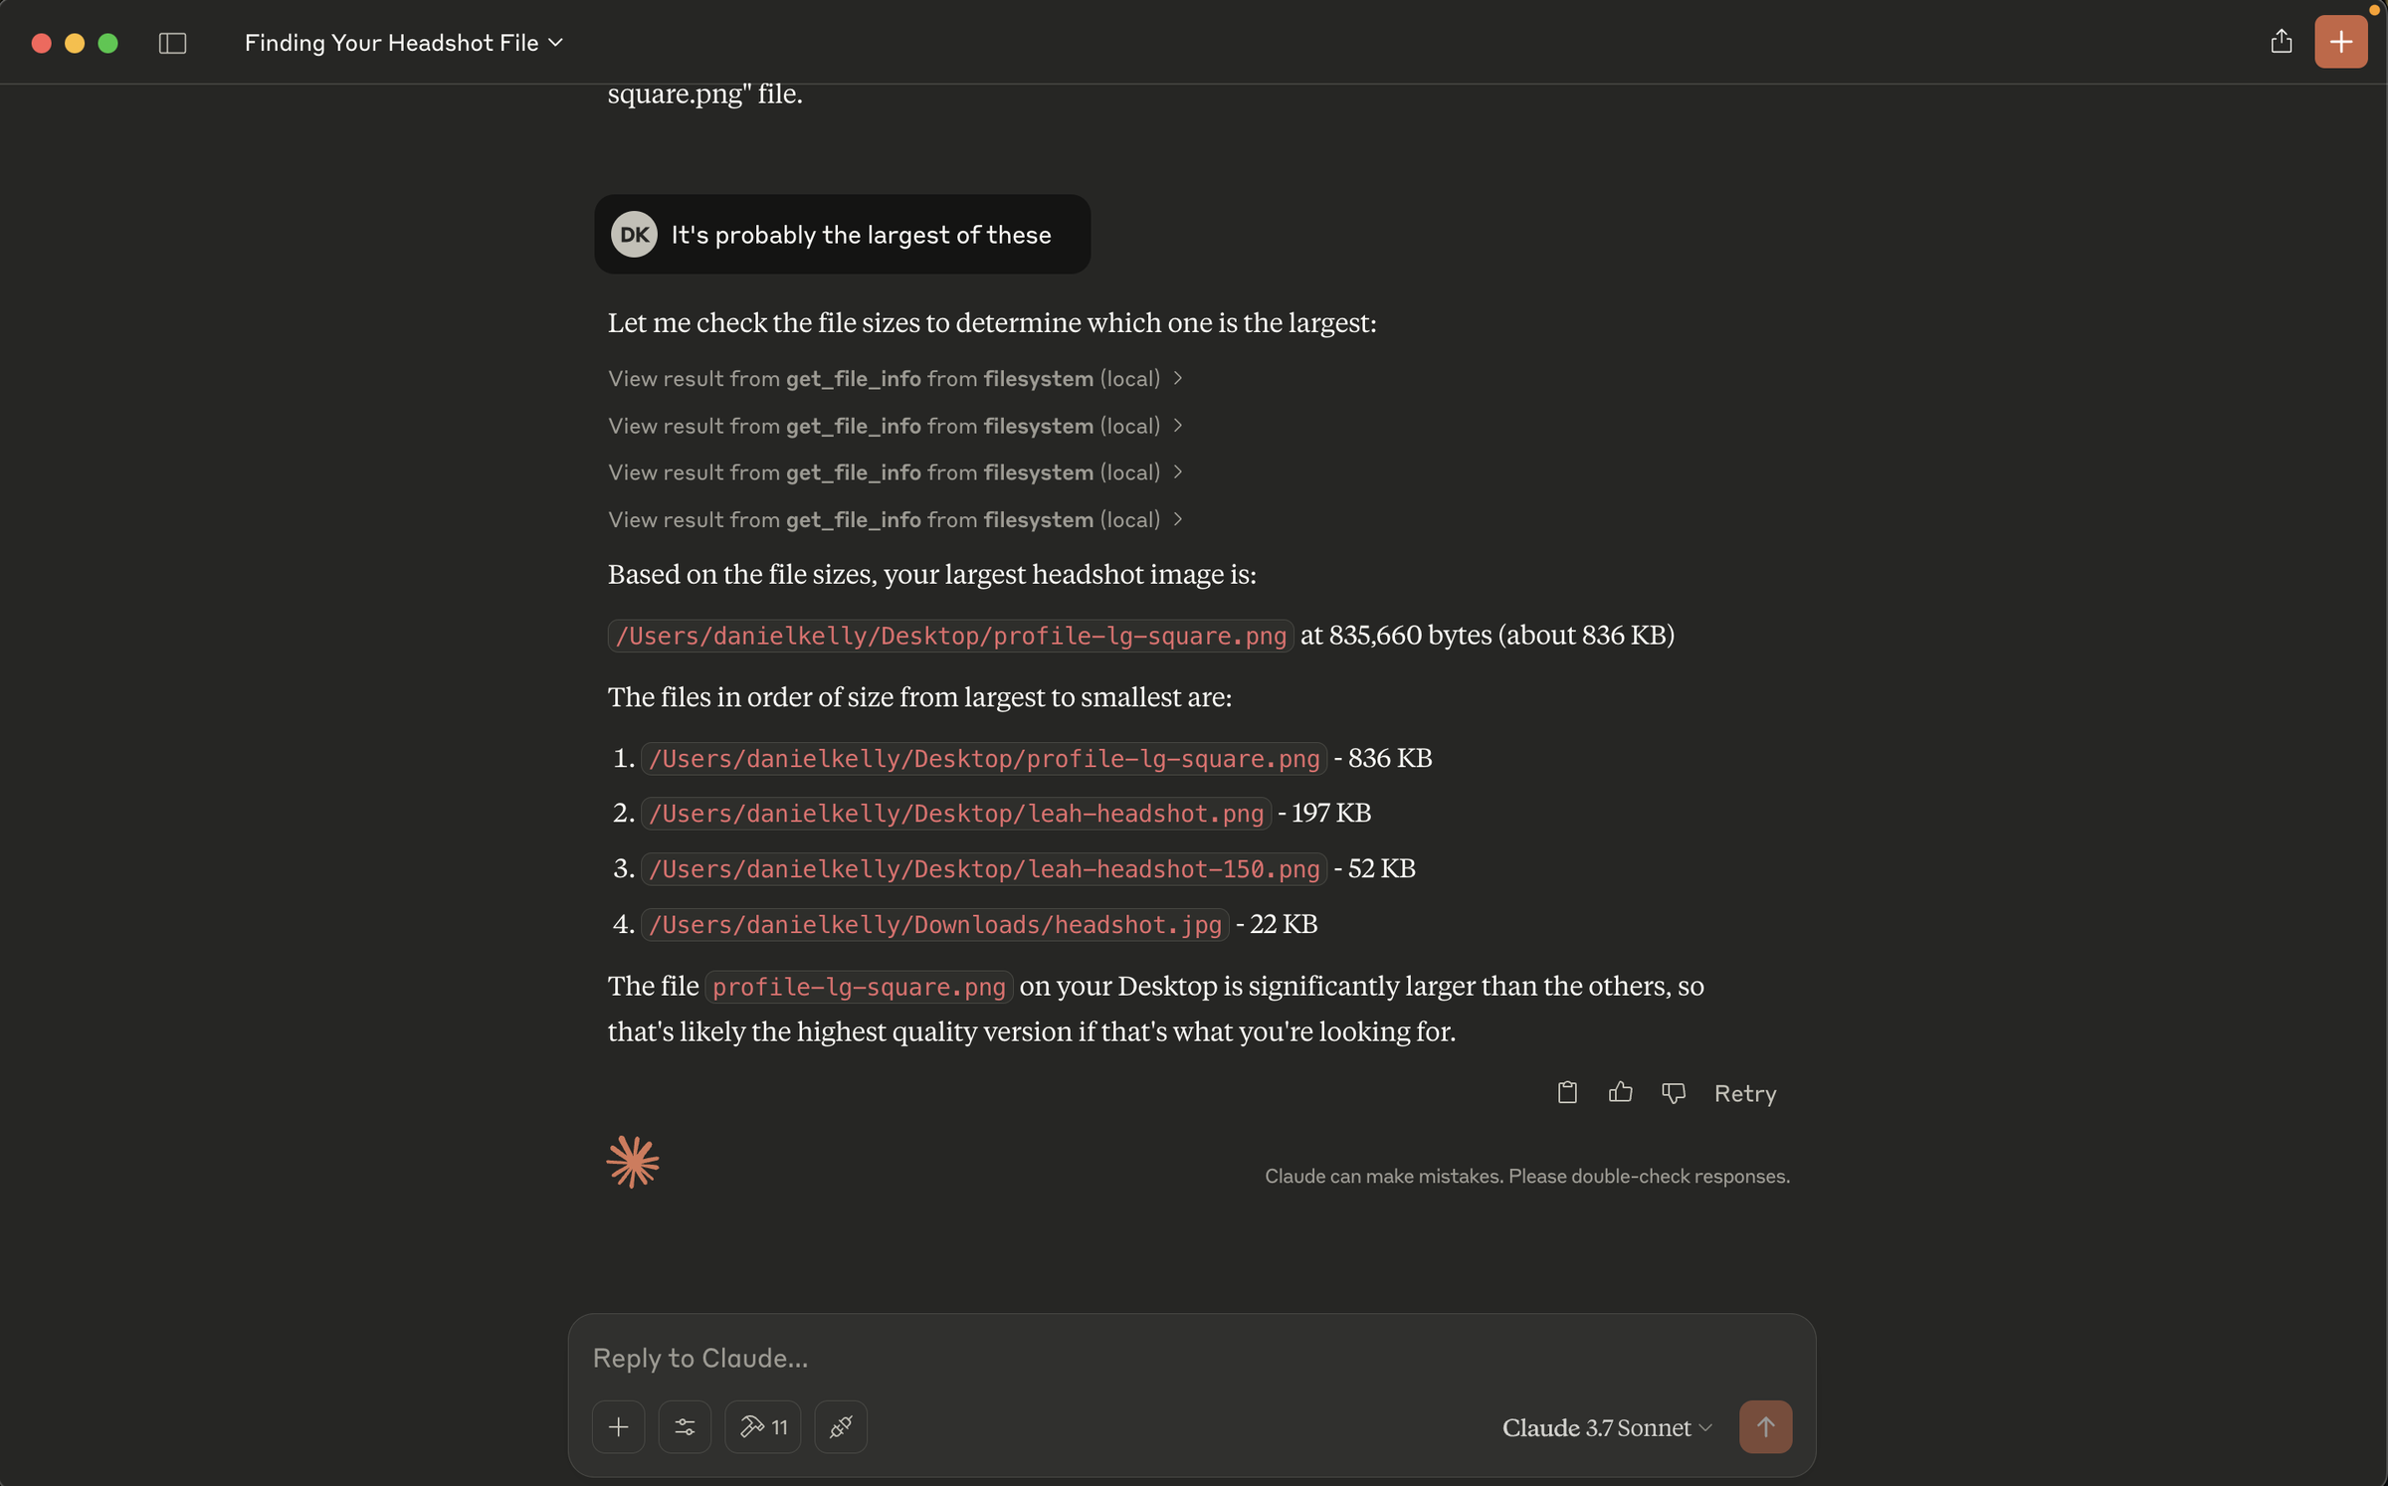Click the share icon in the title bar
The height and width of the screenshot is (1486, 2388).
[2281, 42]
